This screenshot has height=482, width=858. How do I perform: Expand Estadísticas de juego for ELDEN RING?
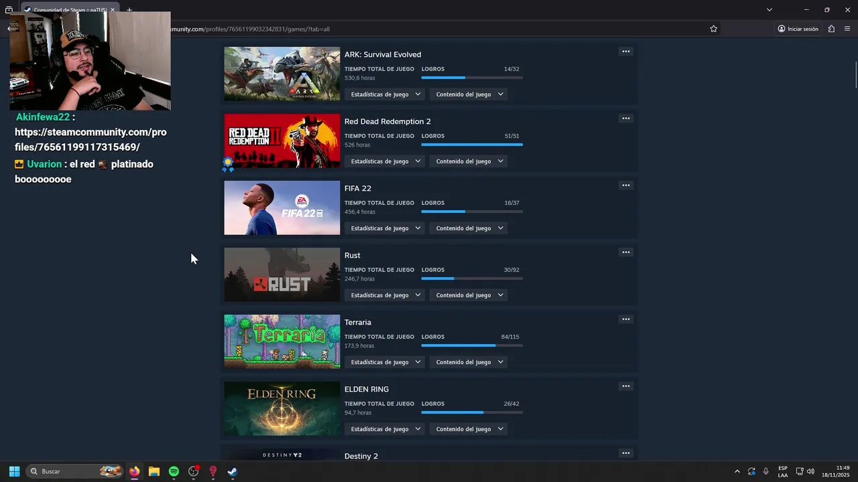coord(385,429)
